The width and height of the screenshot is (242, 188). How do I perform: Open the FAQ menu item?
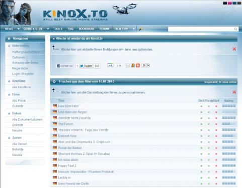(x=70, y=29)
